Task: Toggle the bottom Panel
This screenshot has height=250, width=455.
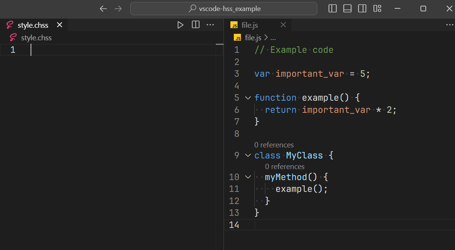Action: pyautogui.click(x=347, y=8)
